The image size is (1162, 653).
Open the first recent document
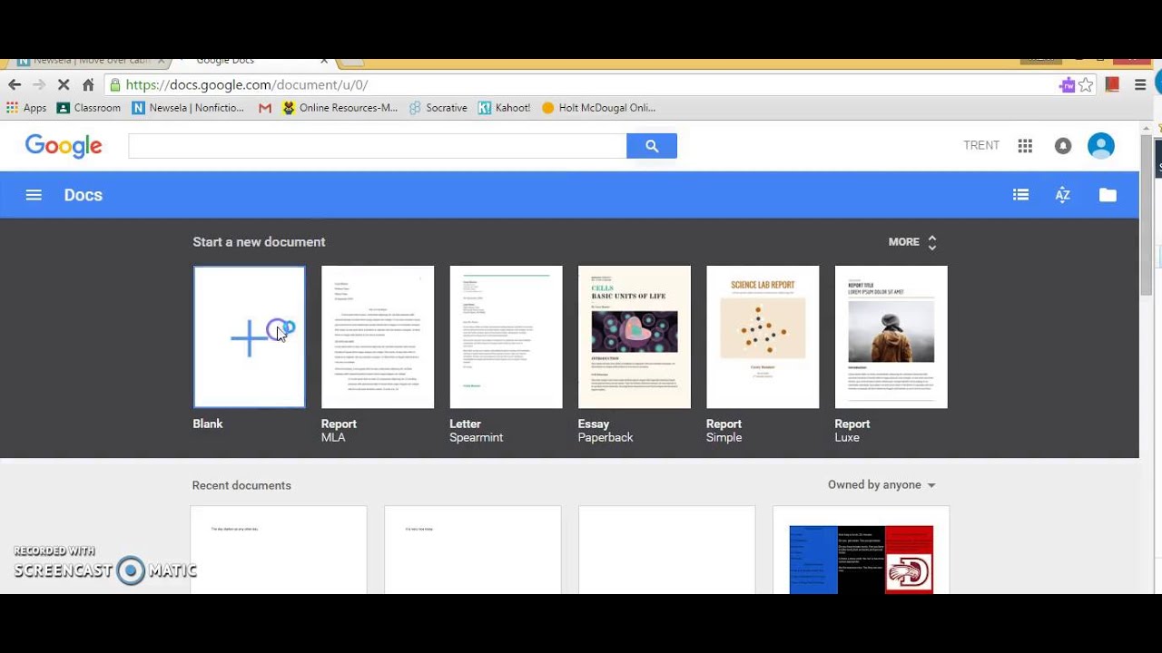coord(279,551)
